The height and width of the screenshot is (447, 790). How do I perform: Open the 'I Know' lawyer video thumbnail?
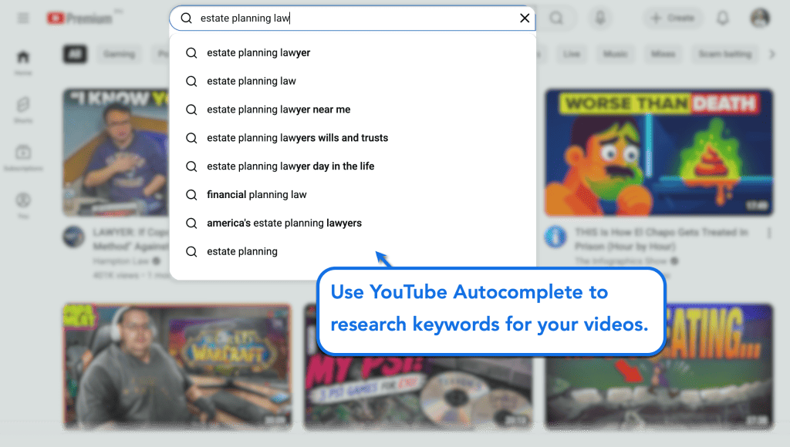point(116,153)
